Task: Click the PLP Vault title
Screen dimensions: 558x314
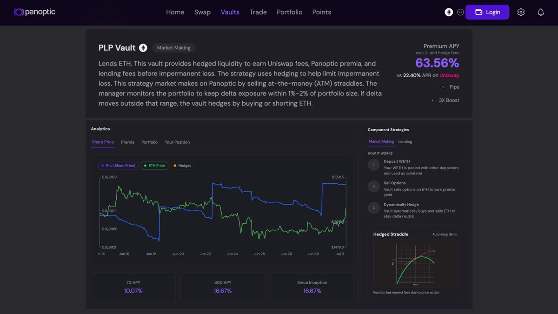Action: pos(117,48)
